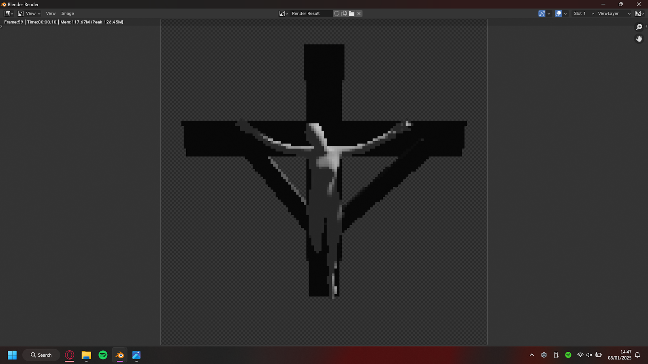648x364 pixels.
Task: Click the Render Result image name field
Action: click(311, 13)
